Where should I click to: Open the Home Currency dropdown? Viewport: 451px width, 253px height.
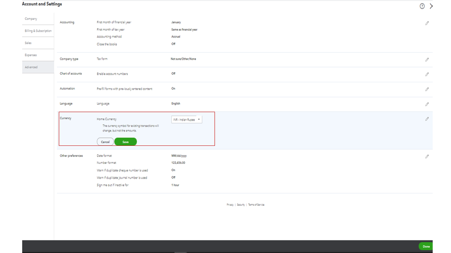point(186,119)
